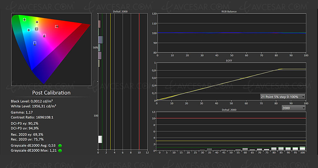Viewport: 318px width, 168px height.
Task: Click the 100 bar in bottom DeltaE 2000 chart
Action: [x=302, y=148]
